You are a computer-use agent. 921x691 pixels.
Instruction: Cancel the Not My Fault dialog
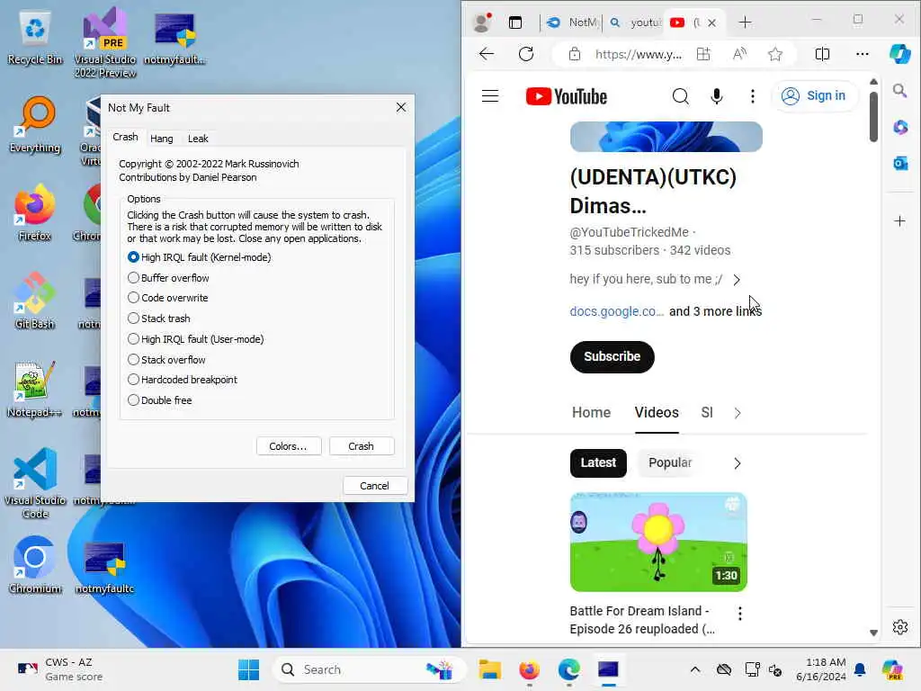pyautogui.click(x=375, y=485)
